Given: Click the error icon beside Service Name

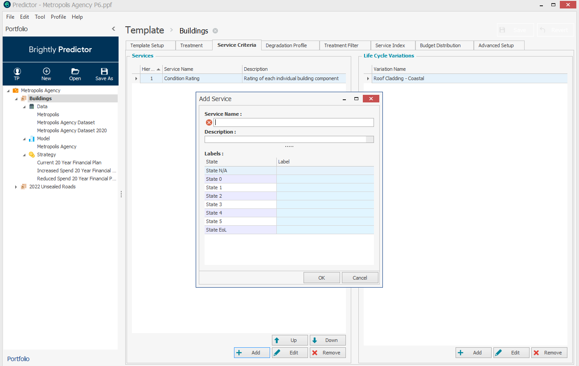Looking at the screenshot, I should pyautogui.click(x=209, y=122).
